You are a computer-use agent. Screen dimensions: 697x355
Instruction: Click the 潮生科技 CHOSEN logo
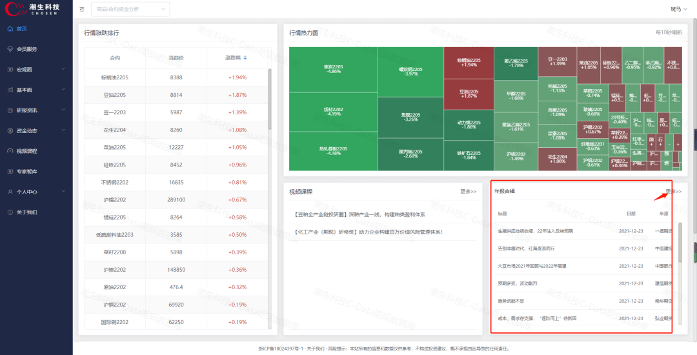point(32,8)
